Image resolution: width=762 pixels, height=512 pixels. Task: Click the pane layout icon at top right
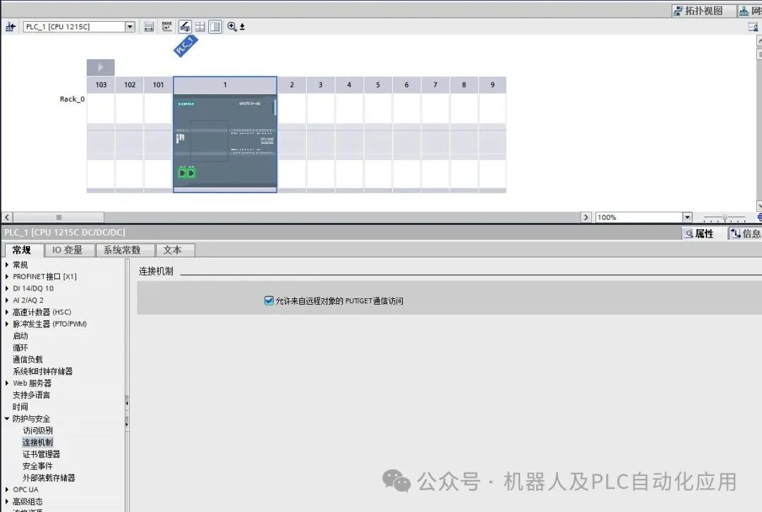pyautogui.click(x=754, y=28)
